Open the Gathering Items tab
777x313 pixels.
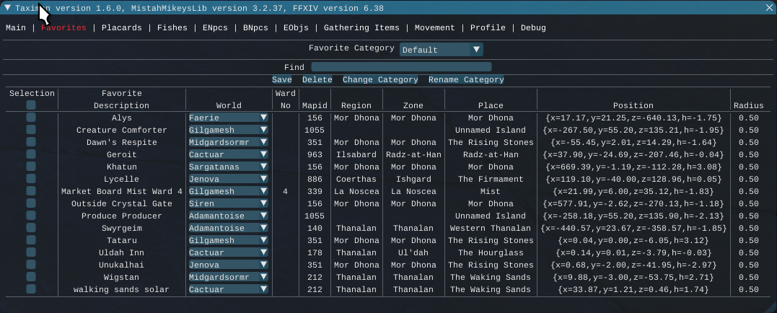pyautogui.click(x=361, y=28)
